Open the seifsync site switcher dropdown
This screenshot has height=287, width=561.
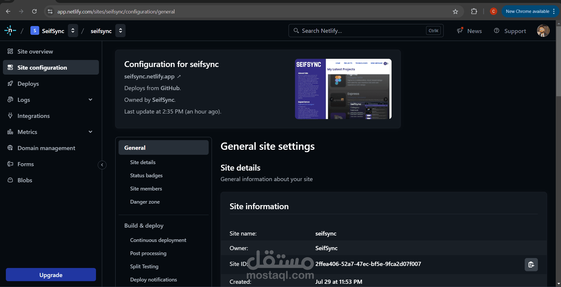(x=120, y=30)
